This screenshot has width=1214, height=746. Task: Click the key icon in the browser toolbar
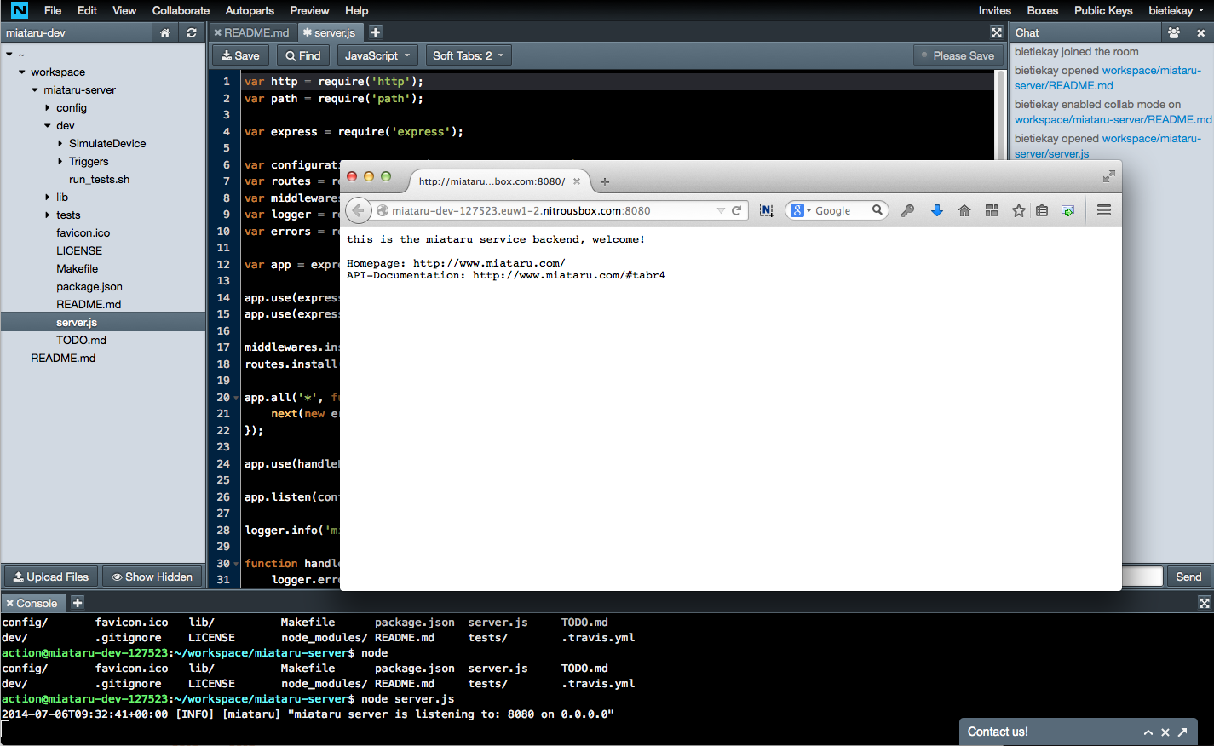tap(908, 210)
